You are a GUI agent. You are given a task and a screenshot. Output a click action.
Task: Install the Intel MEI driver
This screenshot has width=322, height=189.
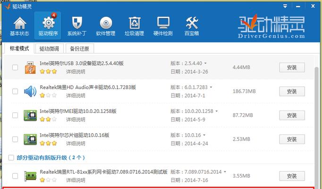point(292,115)
